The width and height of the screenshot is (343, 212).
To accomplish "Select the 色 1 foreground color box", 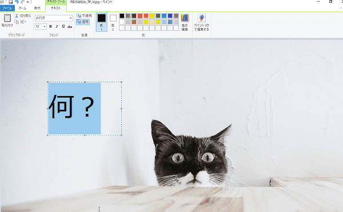I will coord(102,22).
